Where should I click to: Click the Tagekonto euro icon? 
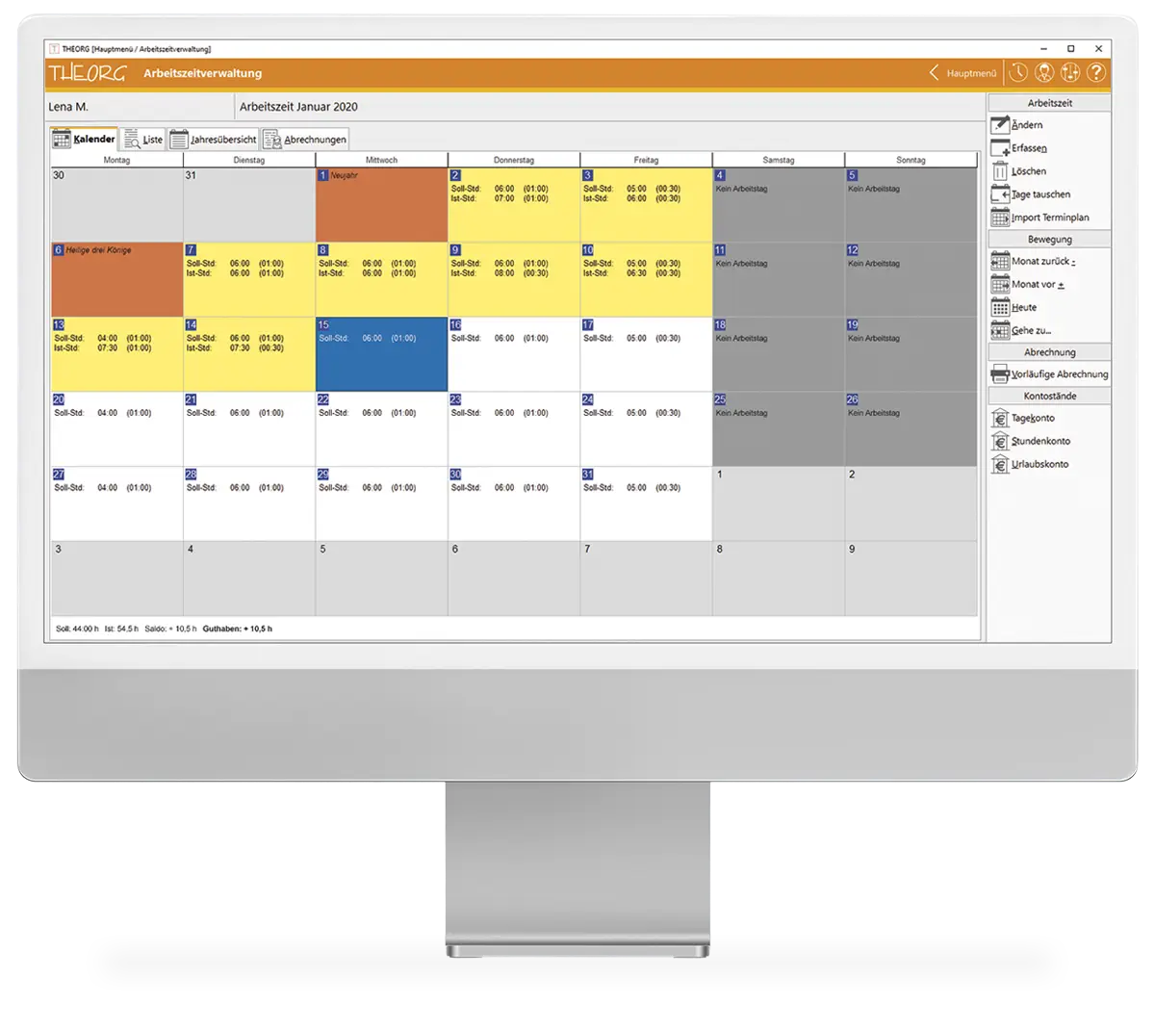coord(1000,419)
